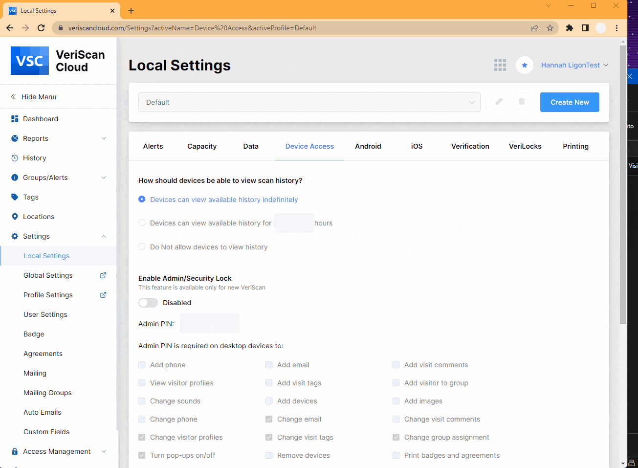Click the history hours input field
Image resolution: width=638 pixels, height=468 pixels.
click(294, 223)
